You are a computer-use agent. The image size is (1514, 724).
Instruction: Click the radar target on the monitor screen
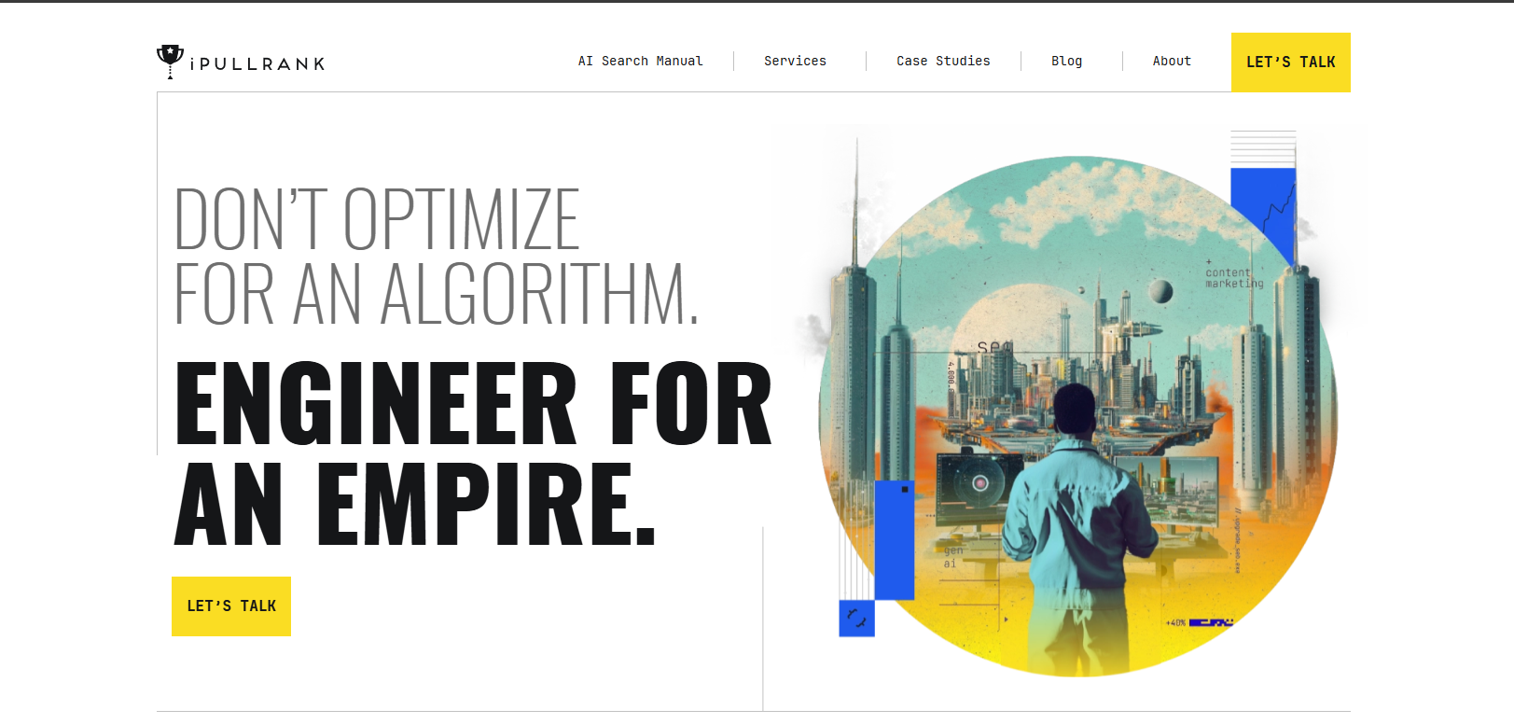(x=979, y=483)
